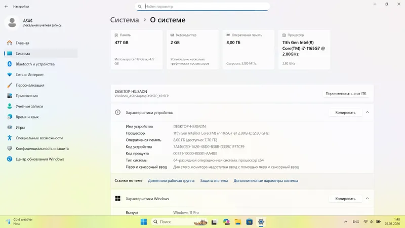
Task: Open Специальные возможности accessibility icon
Action: click(x=10, y=138)
